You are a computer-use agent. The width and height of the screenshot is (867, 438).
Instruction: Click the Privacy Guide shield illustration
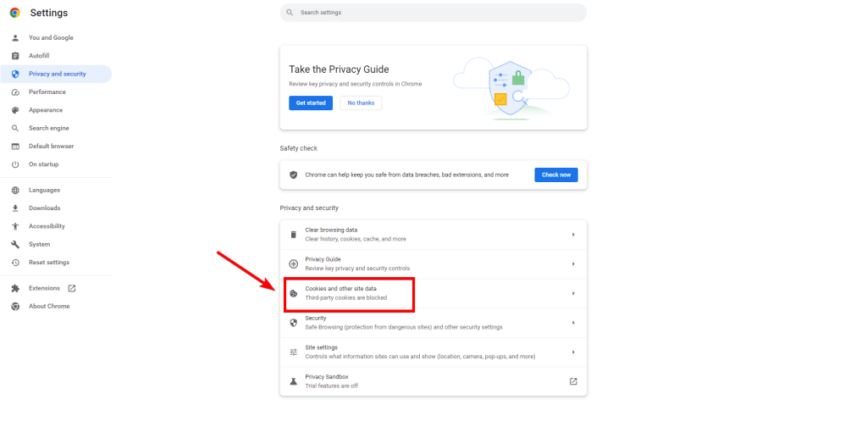(511, 88)
